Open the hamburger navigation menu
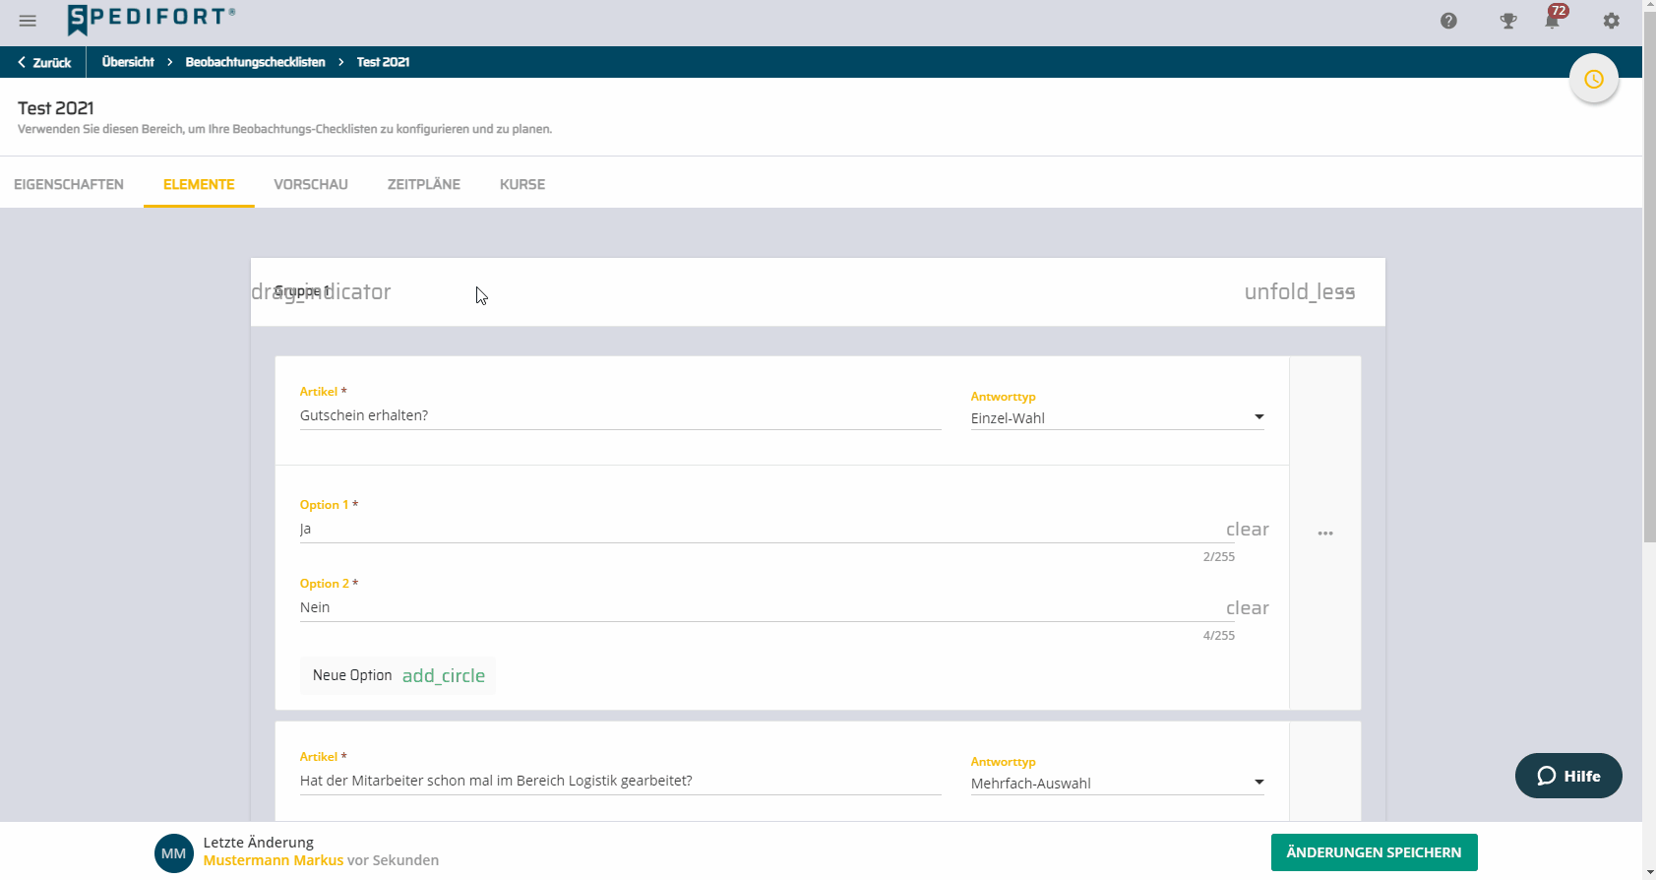The image size is (1656, 880). (28, 21)
